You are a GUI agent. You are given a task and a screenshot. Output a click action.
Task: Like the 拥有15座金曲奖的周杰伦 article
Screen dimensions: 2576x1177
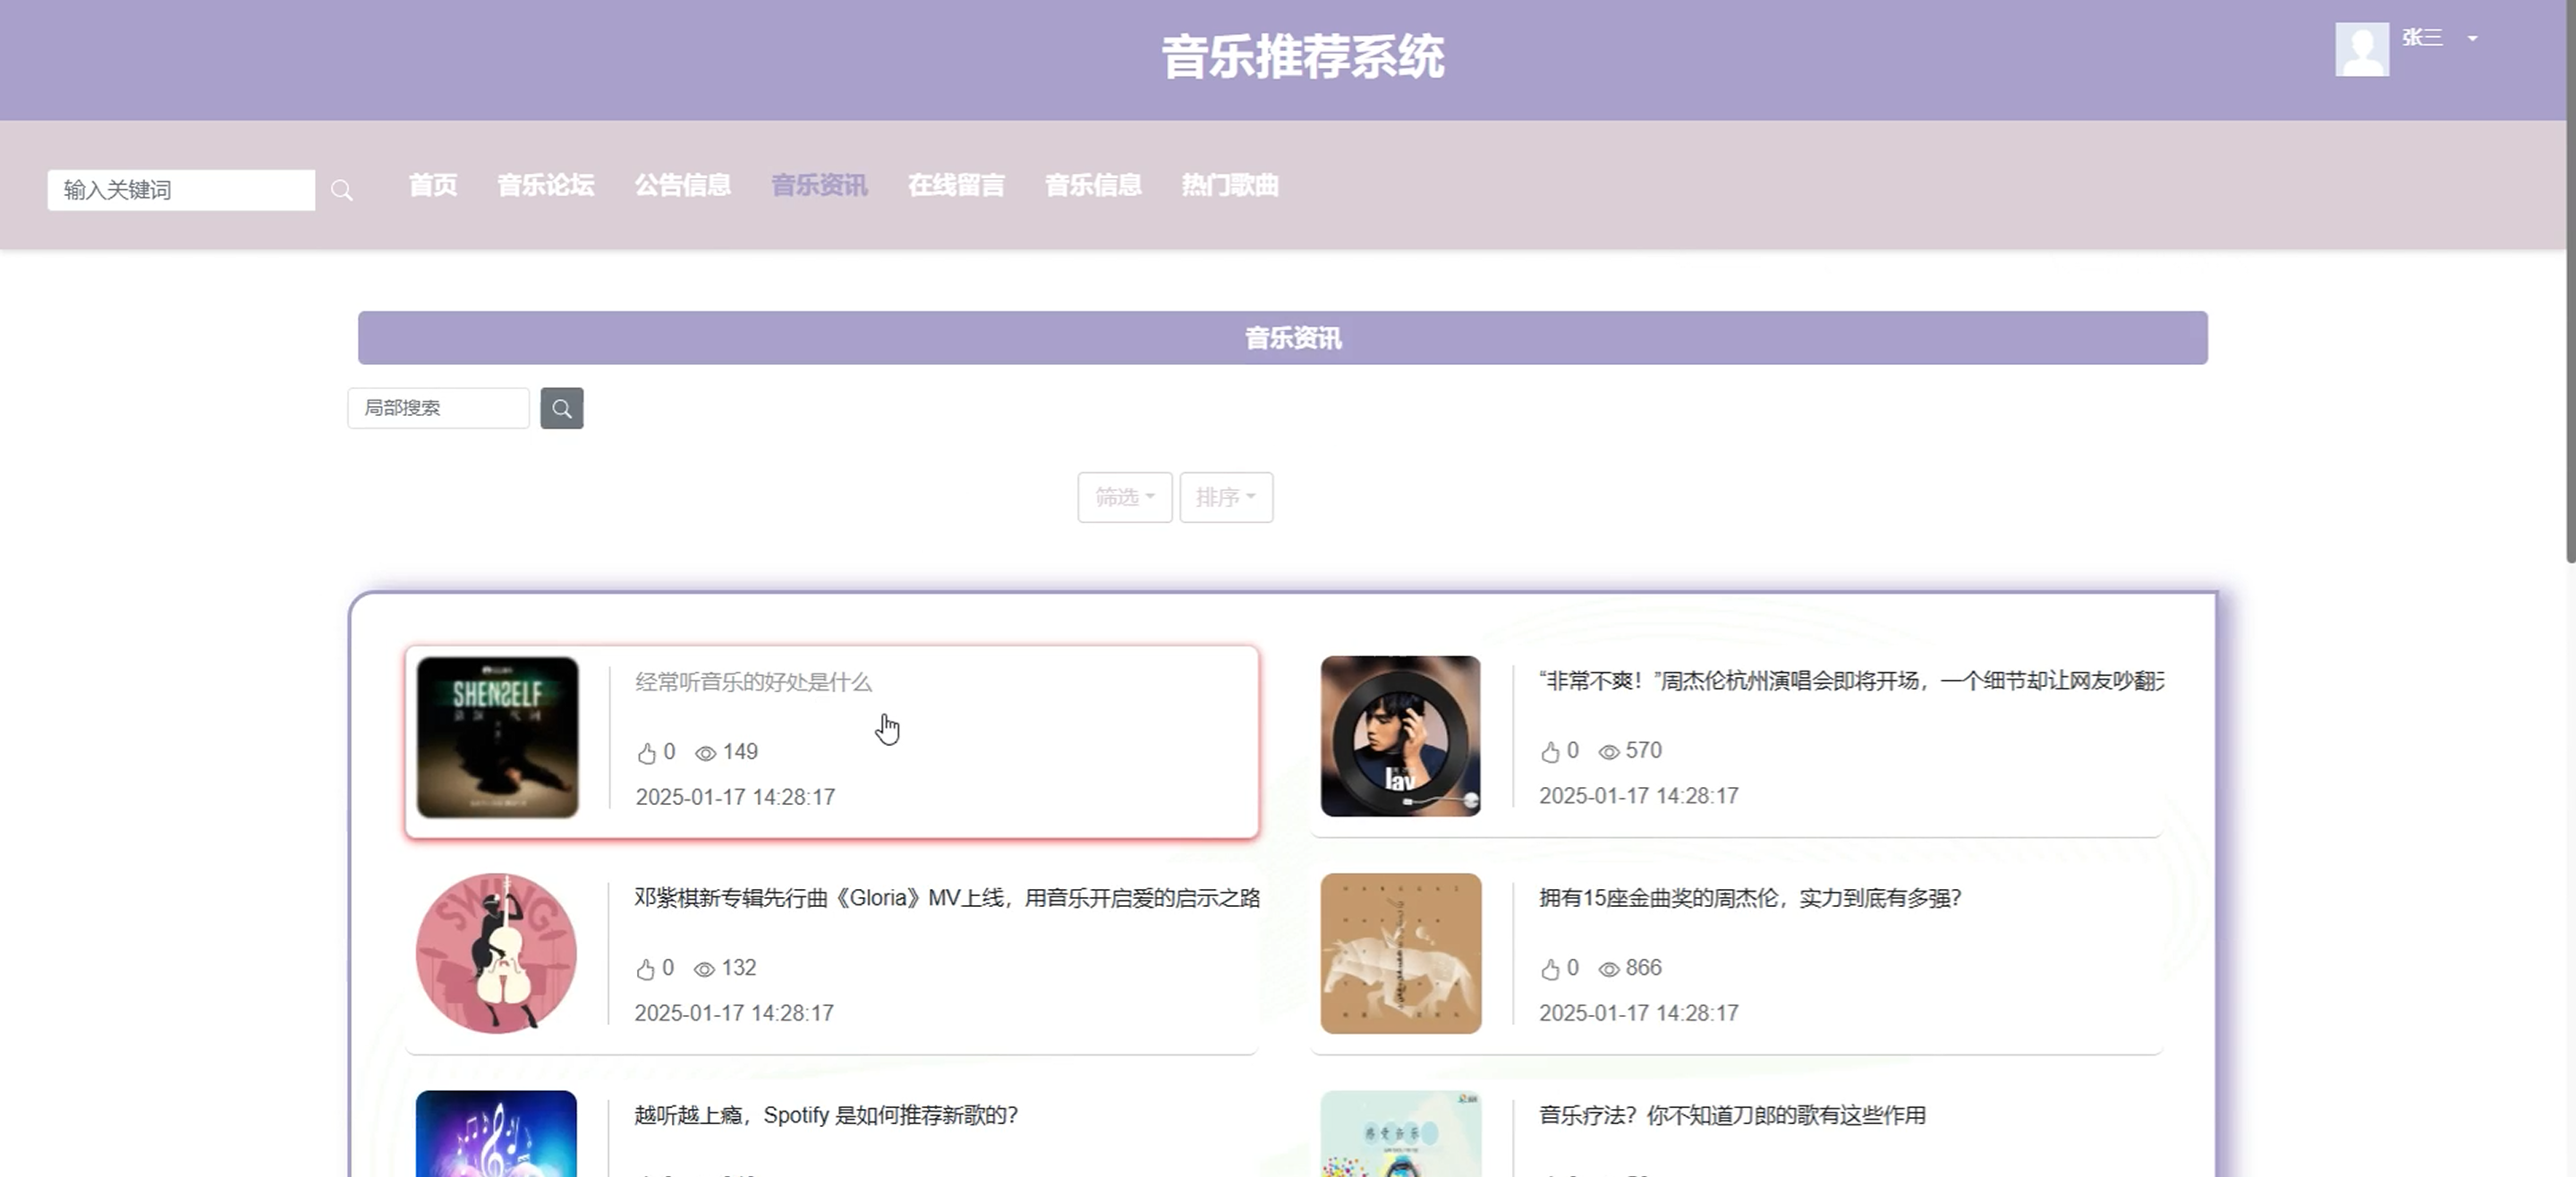point(1550,969)
